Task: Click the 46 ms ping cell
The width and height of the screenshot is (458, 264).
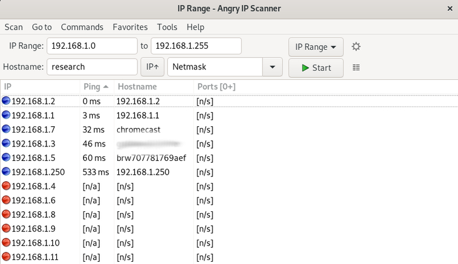Action: [94, 144]
